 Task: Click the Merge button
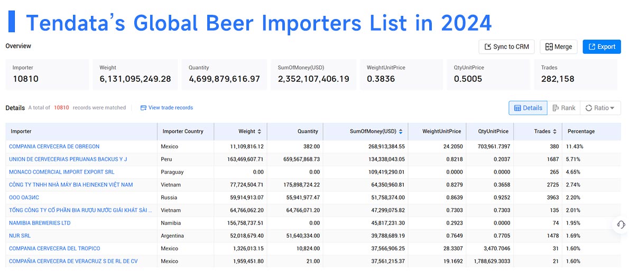pos(558,47)
